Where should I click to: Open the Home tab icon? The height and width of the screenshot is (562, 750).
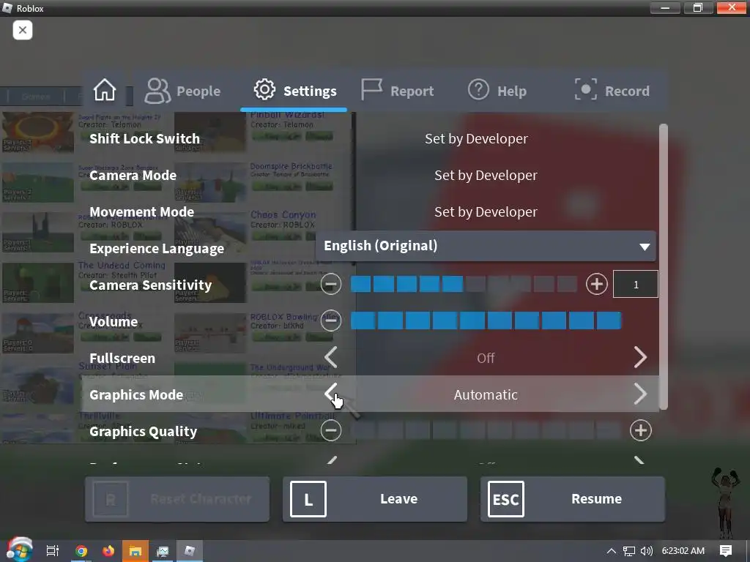point(105,90)
